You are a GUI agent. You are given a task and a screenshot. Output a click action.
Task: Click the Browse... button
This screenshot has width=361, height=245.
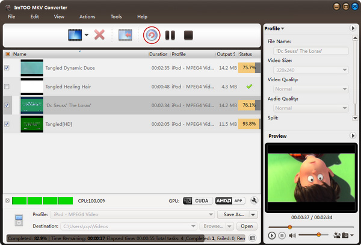(x=213, y=226)
